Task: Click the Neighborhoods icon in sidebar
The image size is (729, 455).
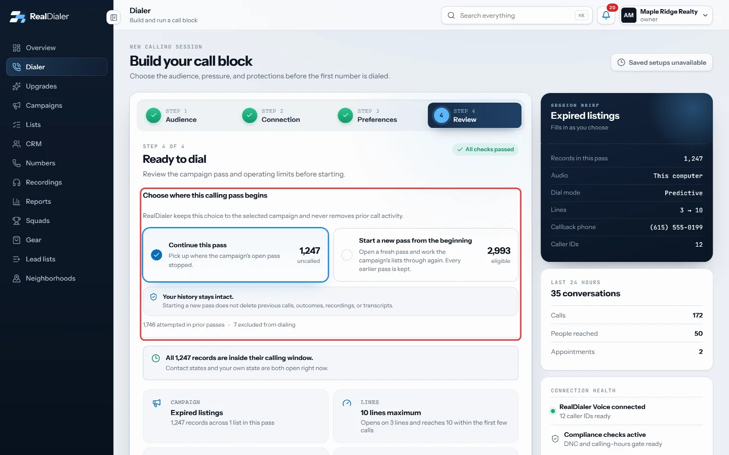Action: [17, 279]
